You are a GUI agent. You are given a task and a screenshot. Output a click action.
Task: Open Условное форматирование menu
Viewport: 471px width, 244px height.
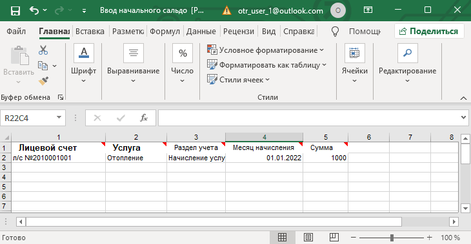click(266, 50)
